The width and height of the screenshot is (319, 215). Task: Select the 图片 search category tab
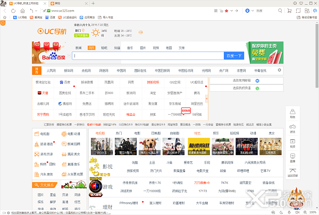[x=143, y=48]
